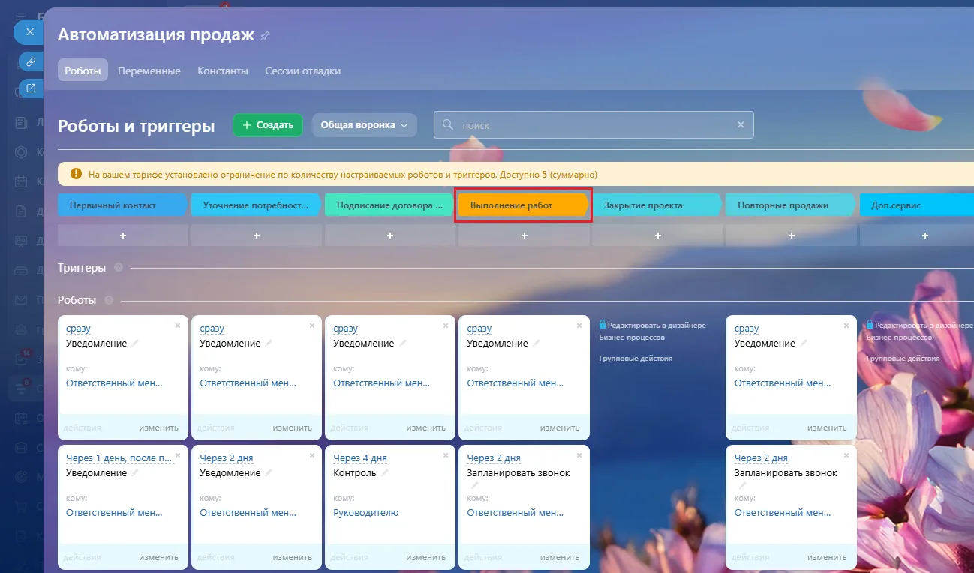The height and width of the screenshot is (573, 974).
Task: Select the Первичный контакт stage header
Action: (x=123, y=205)
